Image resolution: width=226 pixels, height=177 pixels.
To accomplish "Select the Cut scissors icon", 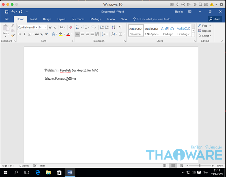I will [13, 25].
